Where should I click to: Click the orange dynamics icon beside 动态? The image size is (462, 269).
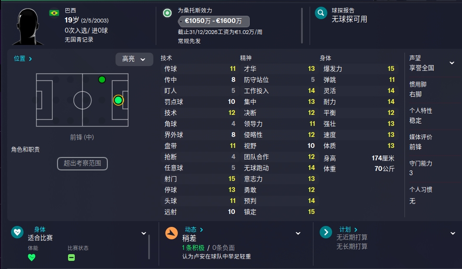[171, 233]
